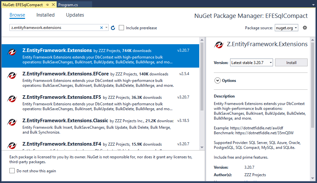This screenshot has width=317, height=183.
Task: Open the dotnetfiddle.net/awlJdf example link
Action: pyautogui.click(x=256, y=128)
